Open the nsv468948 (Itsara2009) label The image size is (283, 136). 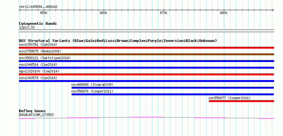[92, 85]
